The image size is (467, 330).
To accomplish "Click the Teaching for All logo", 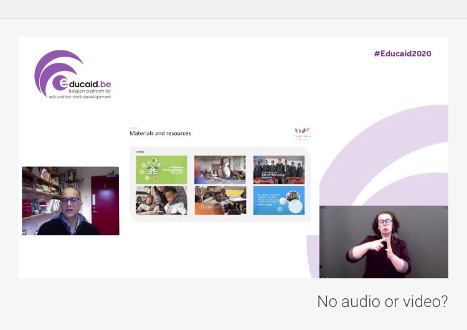I will click(302, 134).
